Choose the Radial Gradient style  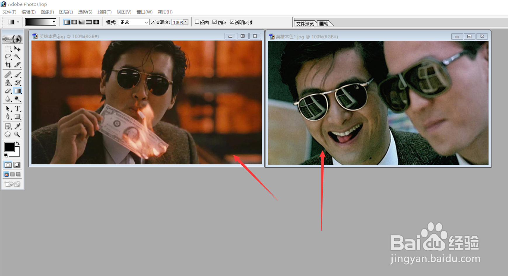point(74,22)
